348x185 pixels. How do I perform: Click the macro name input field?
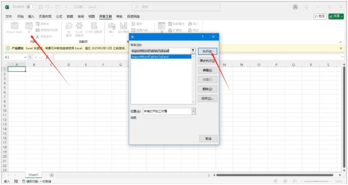(161, 51)
